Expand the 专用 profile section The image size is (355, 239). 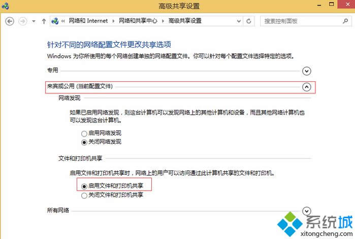tap(306, 71)
